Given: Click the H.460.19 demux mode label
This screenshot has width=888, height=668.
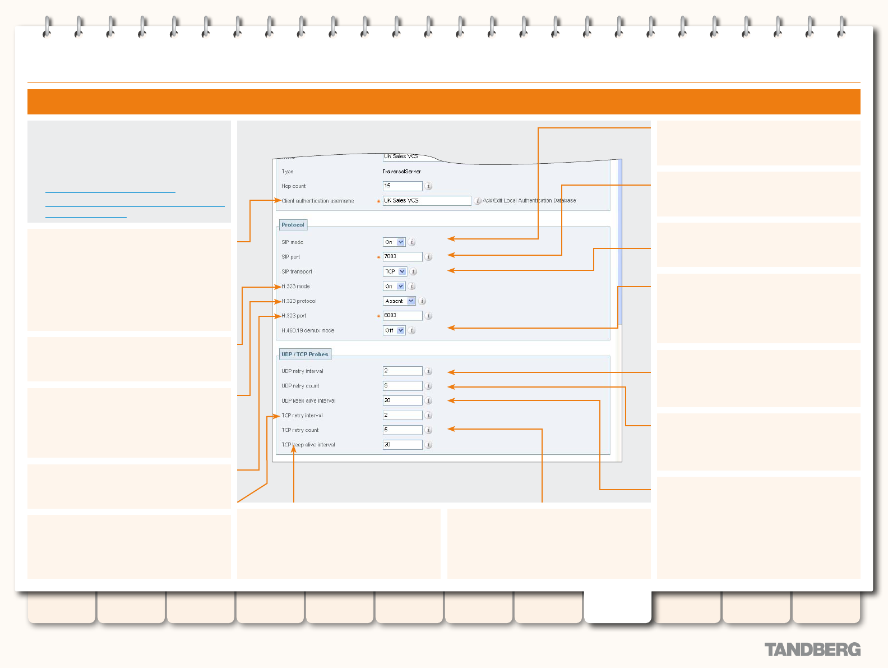Looking at the screenshot, I should [308, 330].
